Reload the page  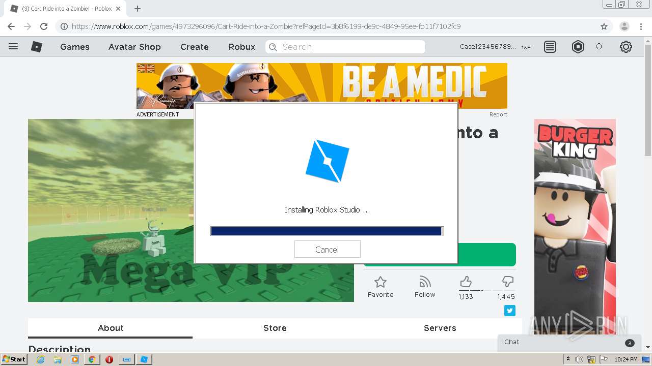(x=44, y=26)
